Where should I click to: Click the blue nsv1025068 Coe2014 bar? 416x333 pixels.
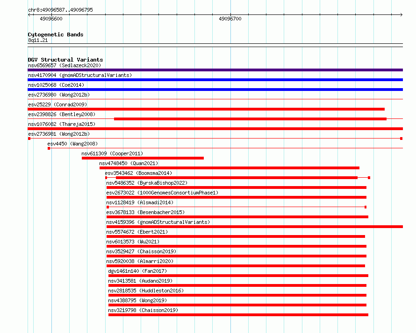tap(215, 90)
